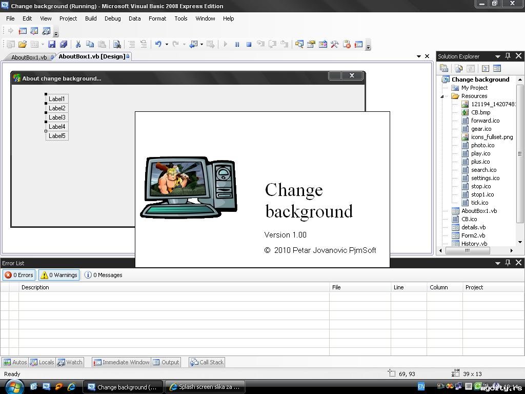Pin the Solution Explorer panel

click(508, 56)
